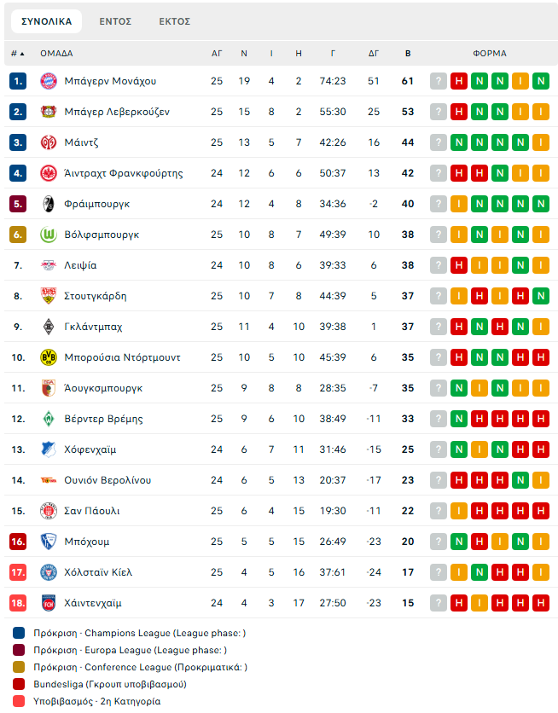Click Φράιμπουργκ's first orange Ι form badge

coord(459,204)
